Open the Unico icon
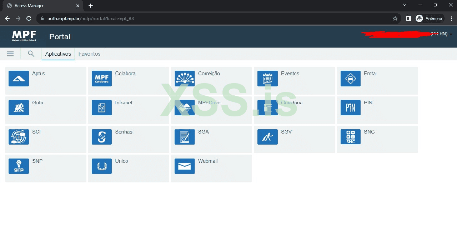This screenshot has height=241, width=457. pos(102,166)
